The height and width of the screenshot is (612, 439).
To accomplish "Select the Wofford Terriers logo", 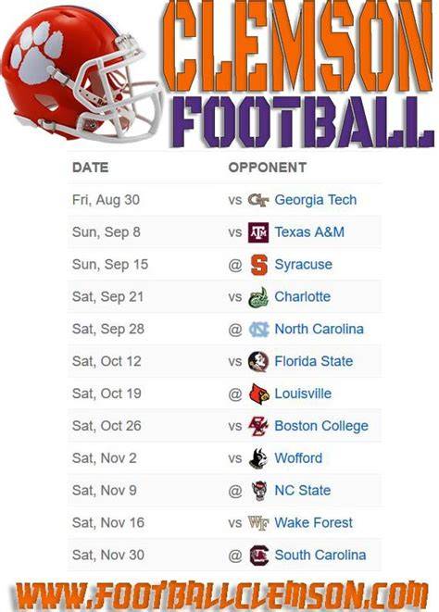I will (258, 458).
